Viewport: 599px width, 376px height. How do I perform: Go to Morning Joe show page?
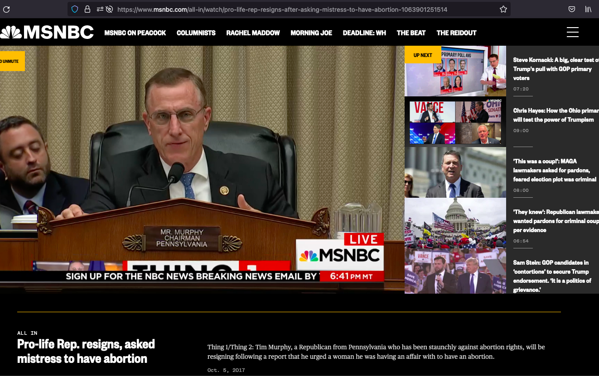pyautogui.click(x=311, y=33)
